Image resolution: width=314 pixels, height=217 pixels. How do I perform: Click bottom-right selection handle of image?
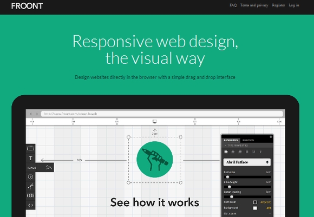180,182
